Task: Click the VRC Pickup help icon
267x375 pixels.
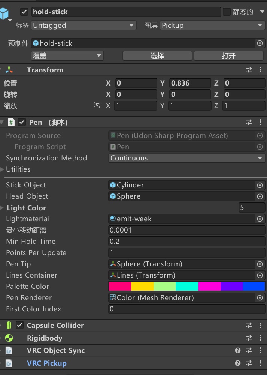Action: click(238, 363)
